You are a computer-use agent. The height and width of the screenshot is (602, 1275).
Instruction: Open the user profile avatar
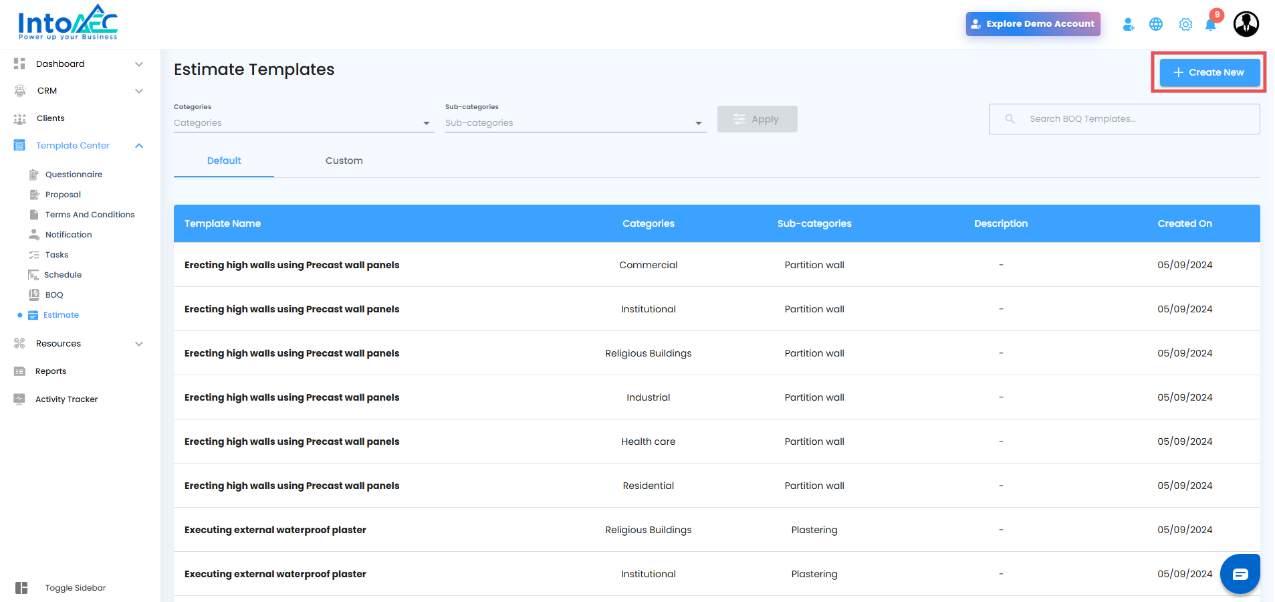(1246, 24)
